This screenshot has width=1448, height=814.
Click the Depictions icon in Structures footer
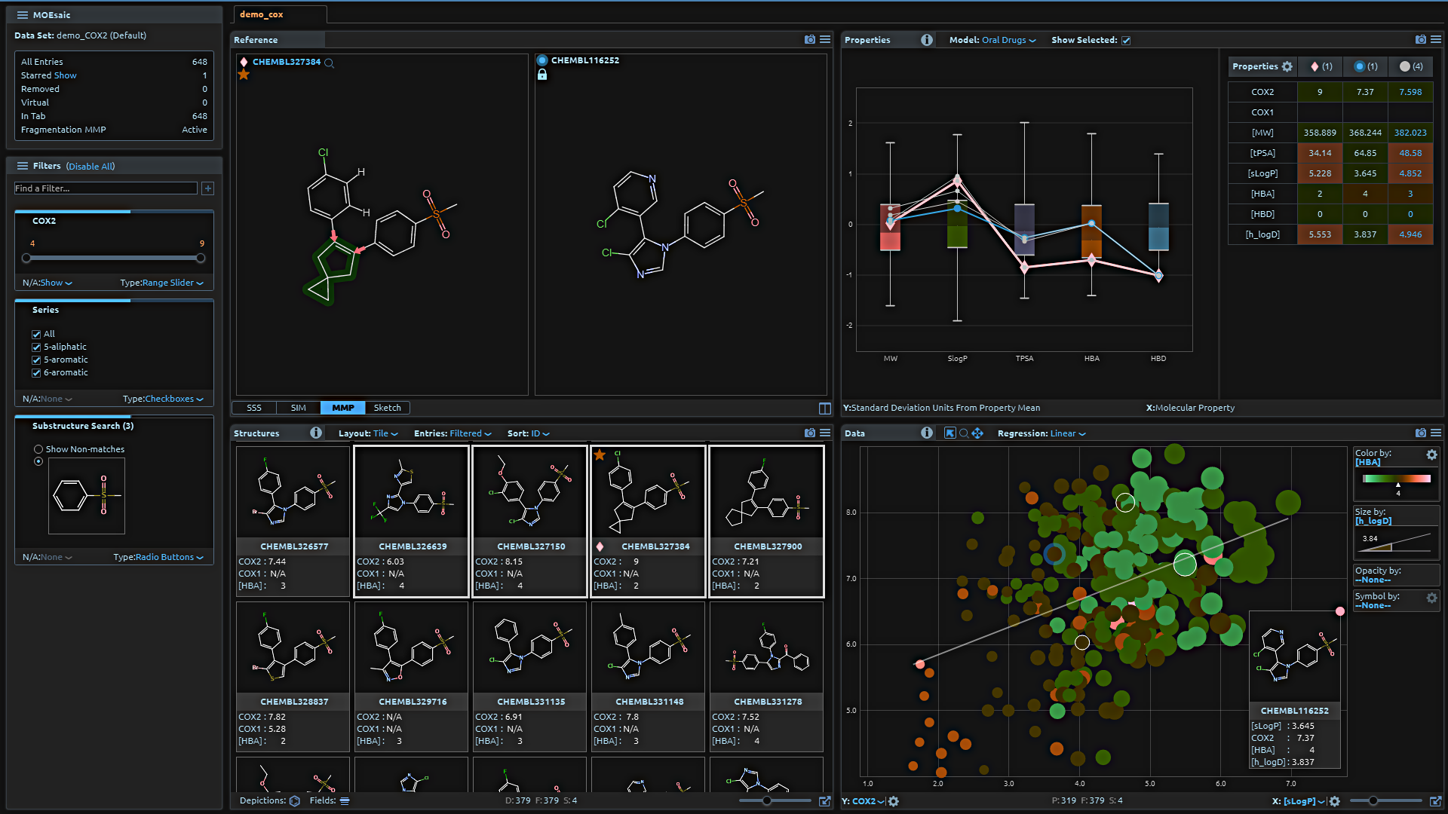click(x=295, y=801)
